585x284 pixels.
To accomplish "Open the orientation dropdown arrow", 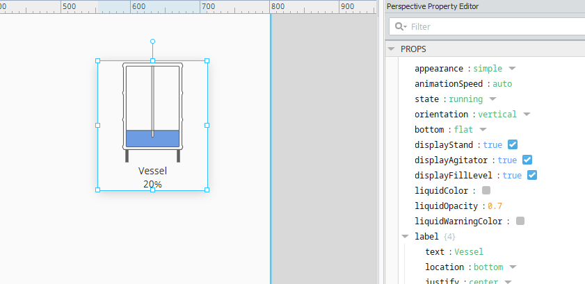I will tap(527, 115).
